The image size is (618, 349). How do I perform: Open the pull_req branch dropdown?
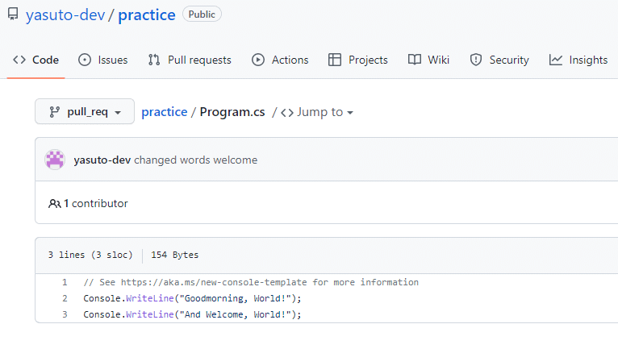pyautogui.click(x=85, y=112)
